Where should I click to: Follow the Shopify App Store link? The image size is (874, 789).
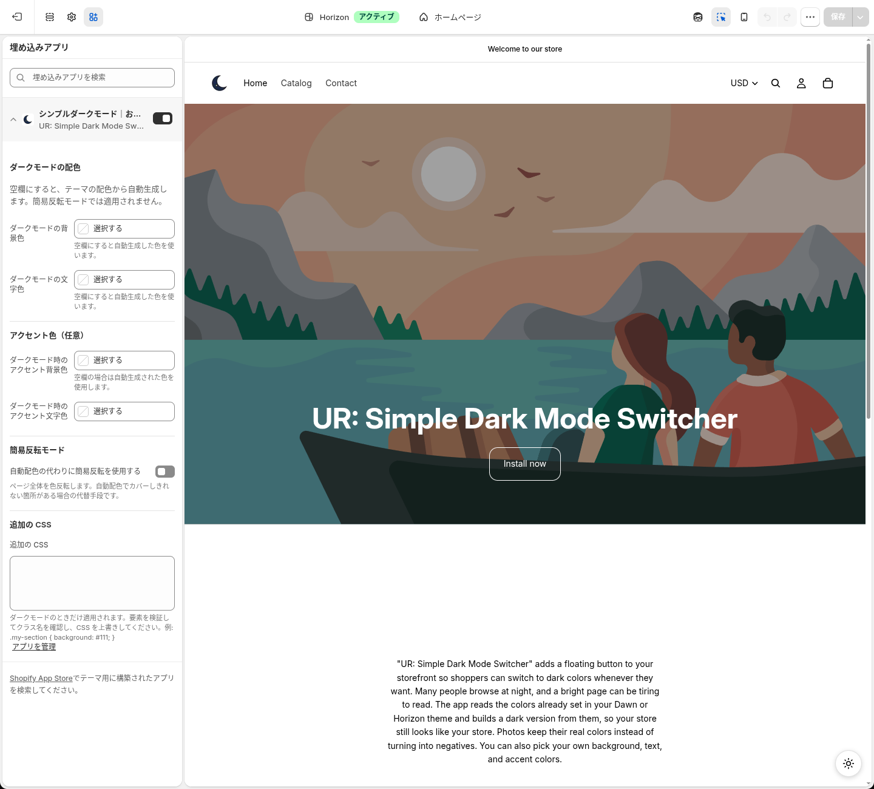41,679
